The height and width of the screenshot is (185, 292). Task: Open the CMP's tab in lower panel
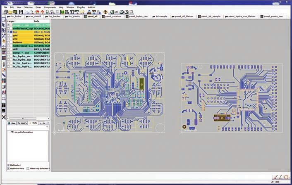(22, 123)
